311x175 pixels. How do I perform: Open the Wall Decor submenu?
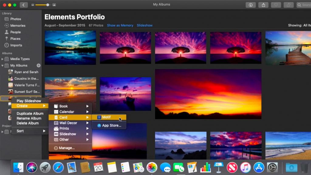click(x=70, y=123)
